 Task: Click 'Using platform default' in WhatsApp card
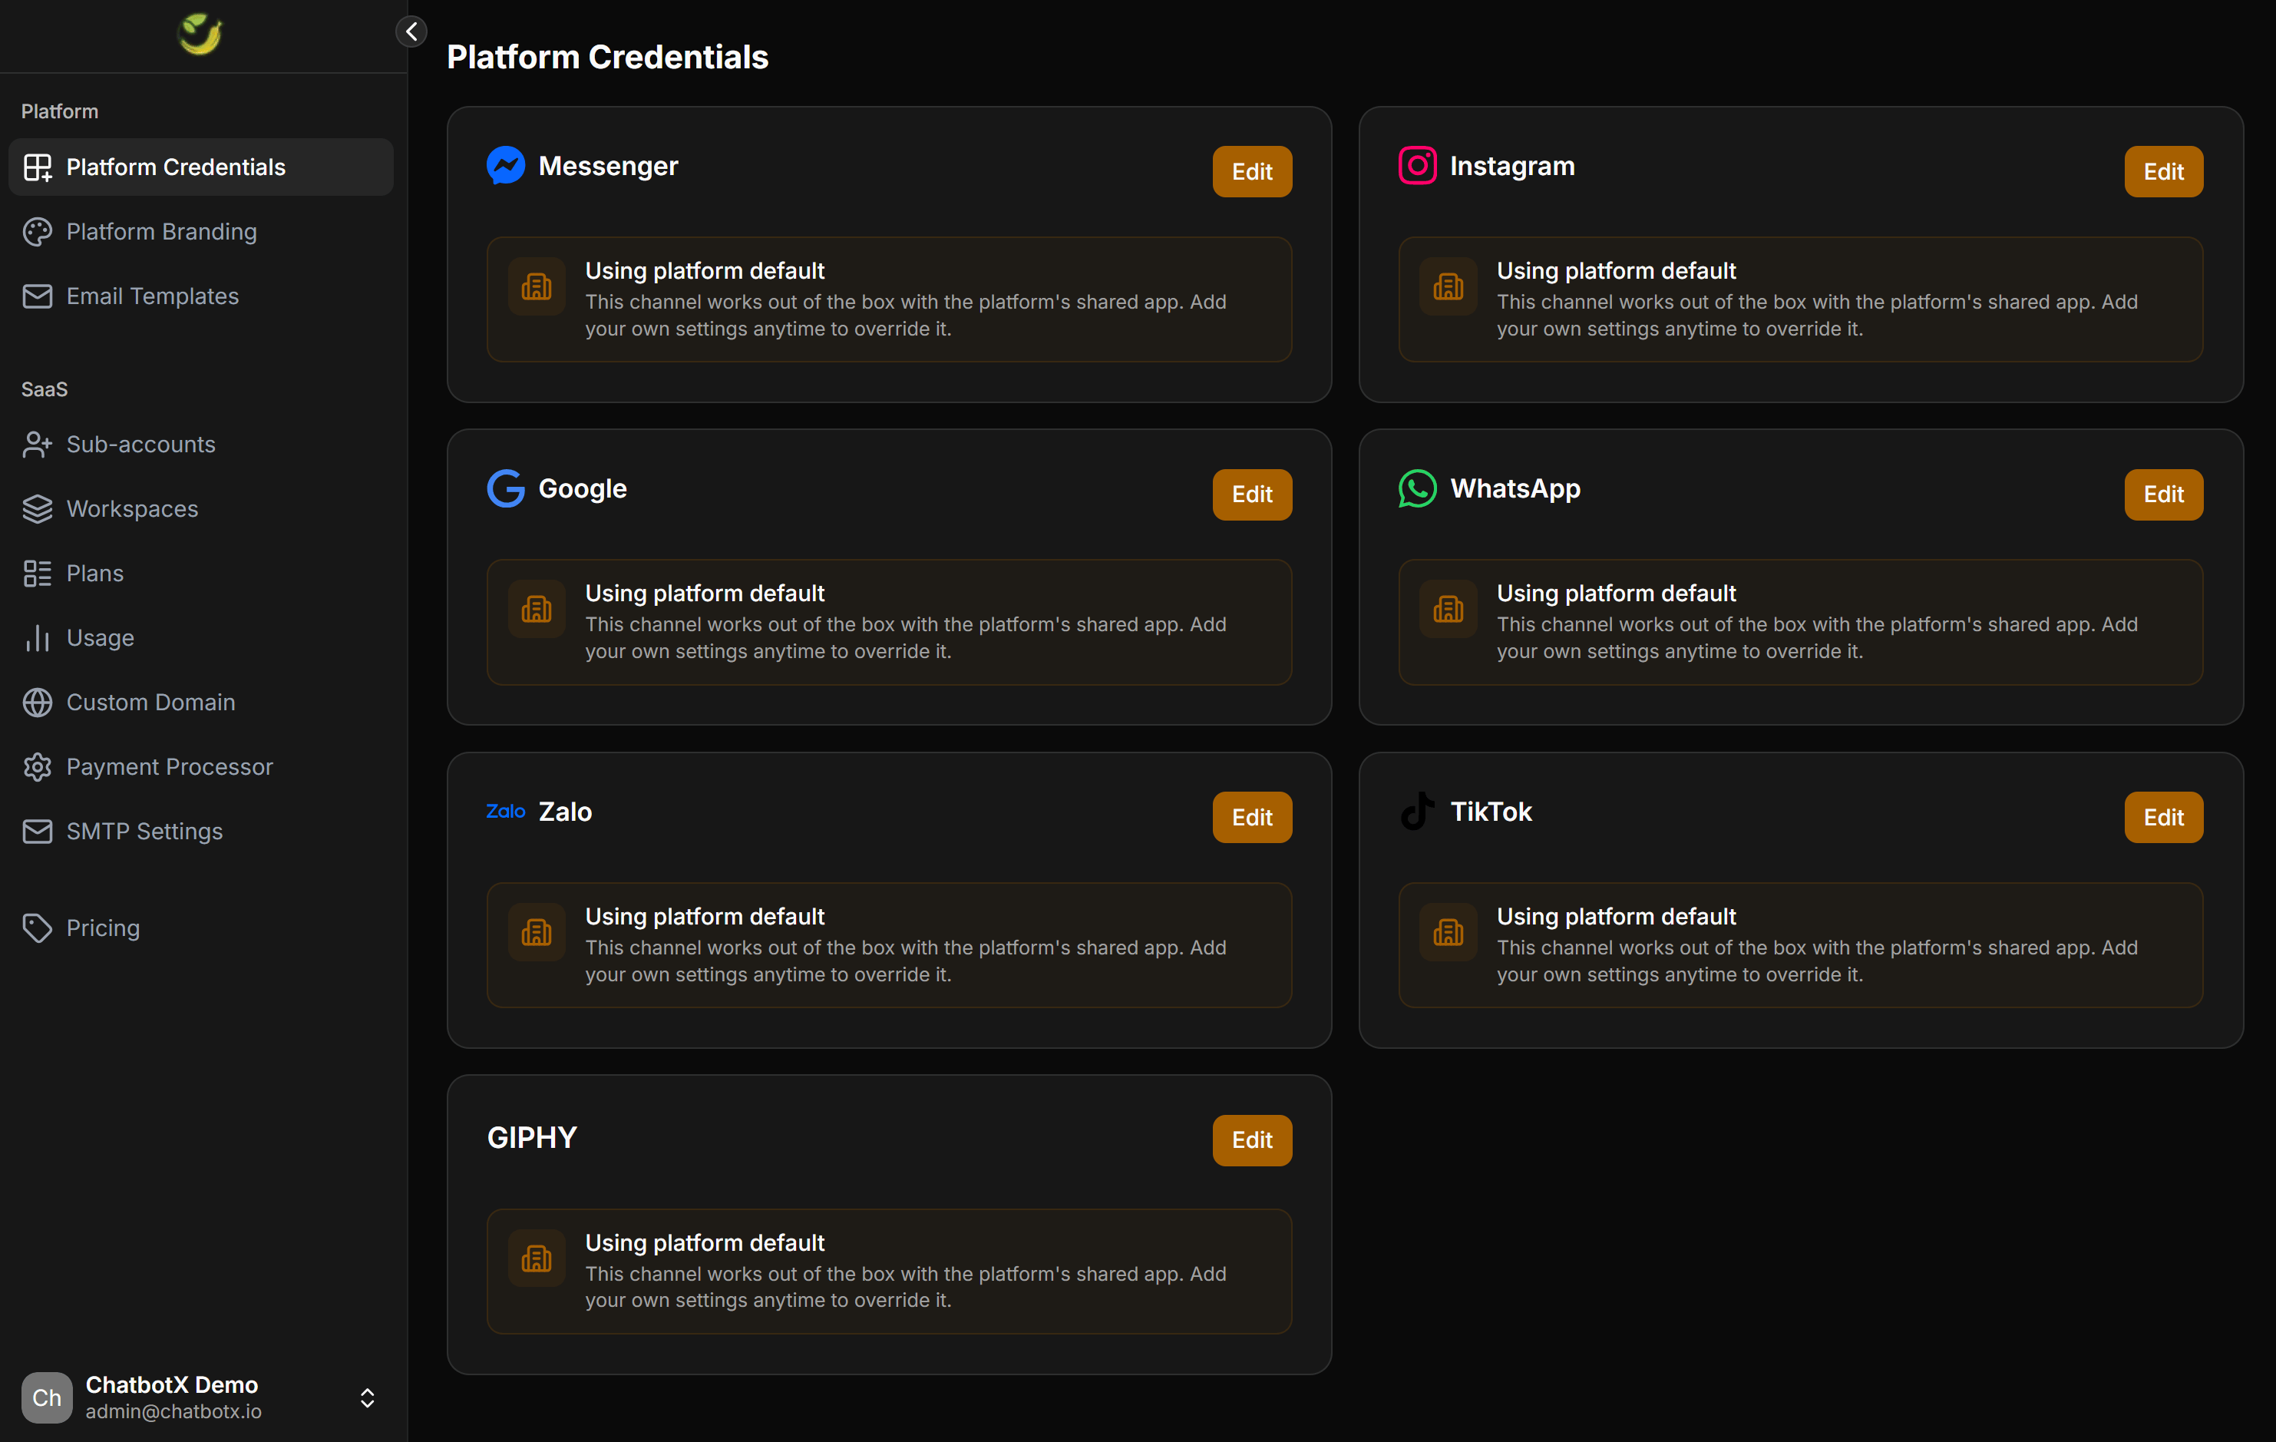(x=1617, y=593)
